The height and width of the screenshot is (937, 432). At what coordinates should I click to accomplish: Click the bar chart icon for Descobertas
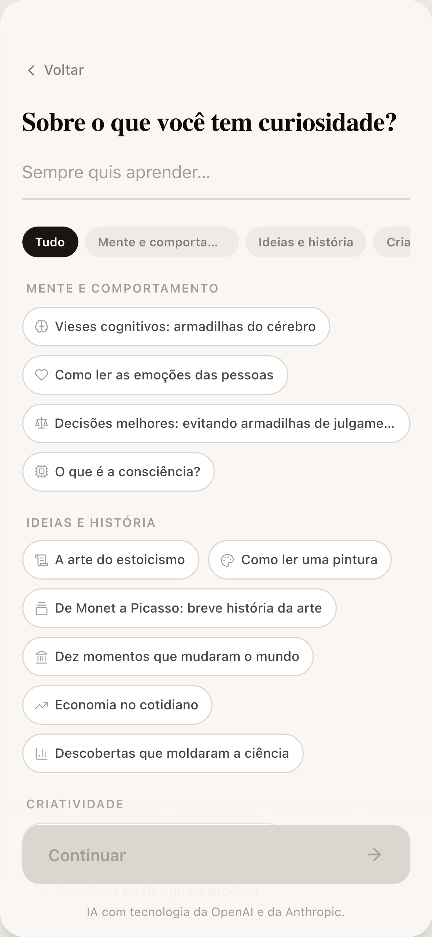tap(41, 754)
